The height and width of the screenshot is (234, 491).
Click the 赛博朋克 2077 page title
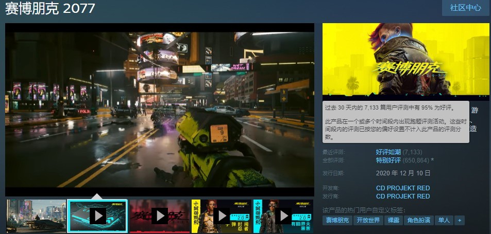point(50,9)
